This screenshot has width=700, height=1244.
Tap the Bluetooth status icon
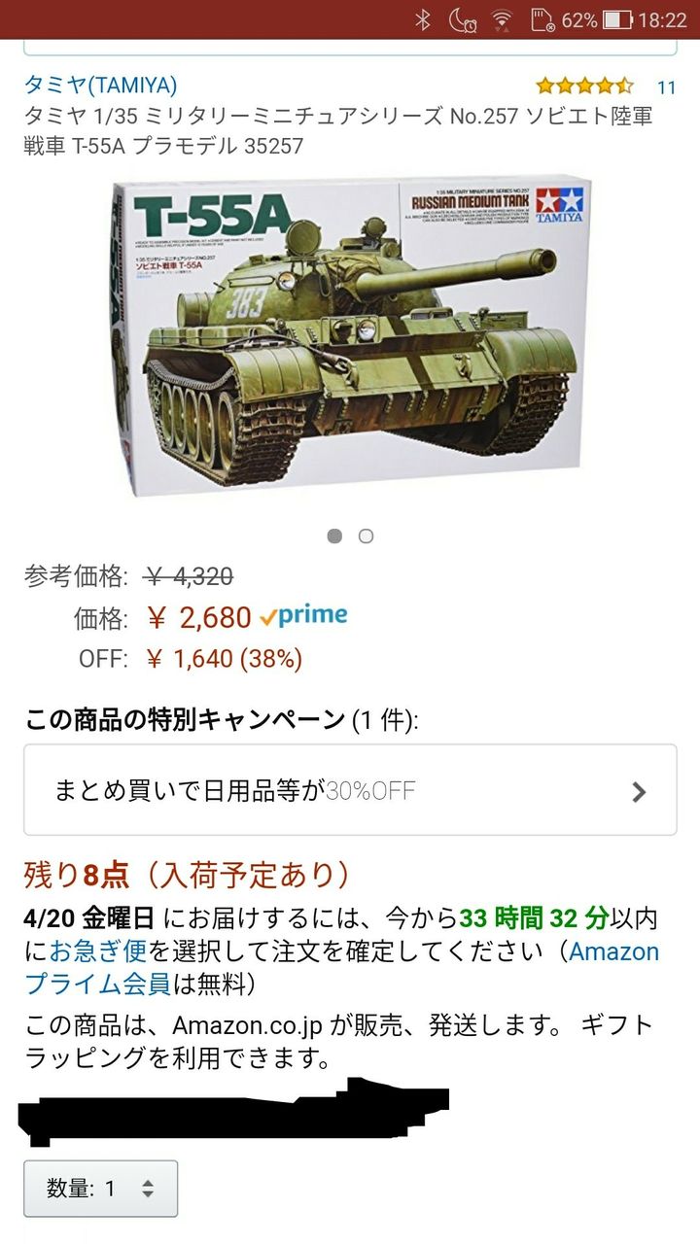tap(423, 19)
